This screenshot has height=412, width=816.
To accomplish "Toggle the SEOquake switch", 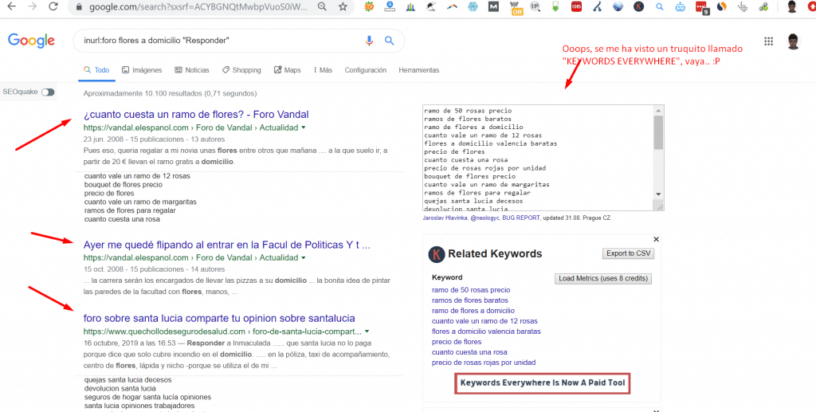I will tap(48, 92).
